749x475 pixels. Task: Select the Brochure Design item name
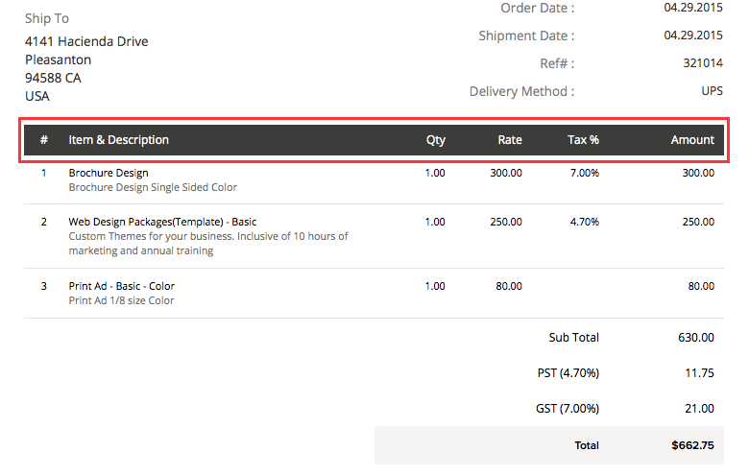pyautogui.click(x=109, y=173)
